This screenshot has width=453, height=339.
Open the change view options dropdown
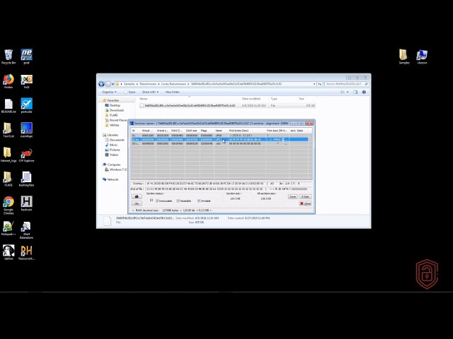pyautogui.click(x=348, y=92)
